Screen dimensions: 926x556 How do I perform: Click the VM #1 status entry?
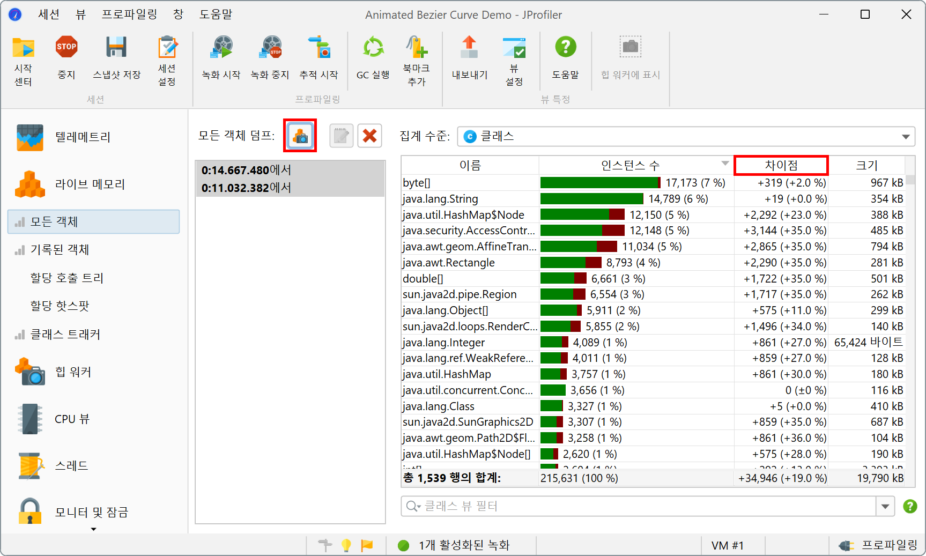[728, 545]
